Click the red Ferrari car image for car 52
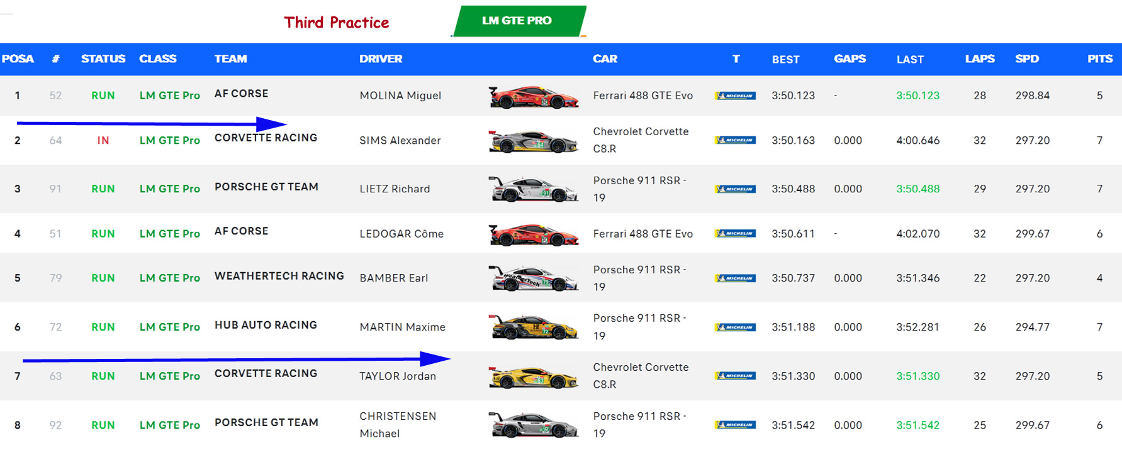1122x450 pixels. (x=534, y=97)
